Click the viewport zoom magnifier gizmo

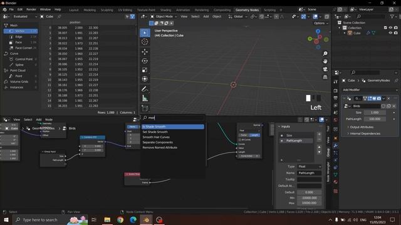pyautogui.click(x=325, y=54)
